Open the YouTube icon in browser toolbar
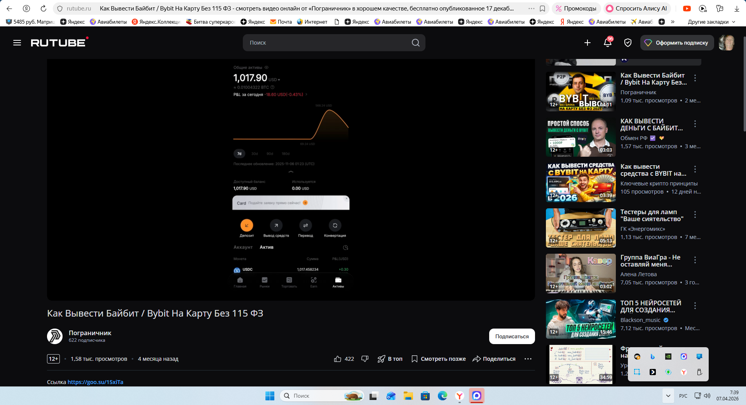Image resolution: width=746 pixels, height=405 pixels. 687,9
